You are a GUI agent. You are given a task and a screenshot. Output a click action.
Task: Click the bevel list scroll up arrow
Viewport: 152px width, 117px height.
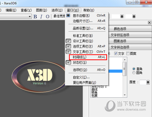point(125,60)
